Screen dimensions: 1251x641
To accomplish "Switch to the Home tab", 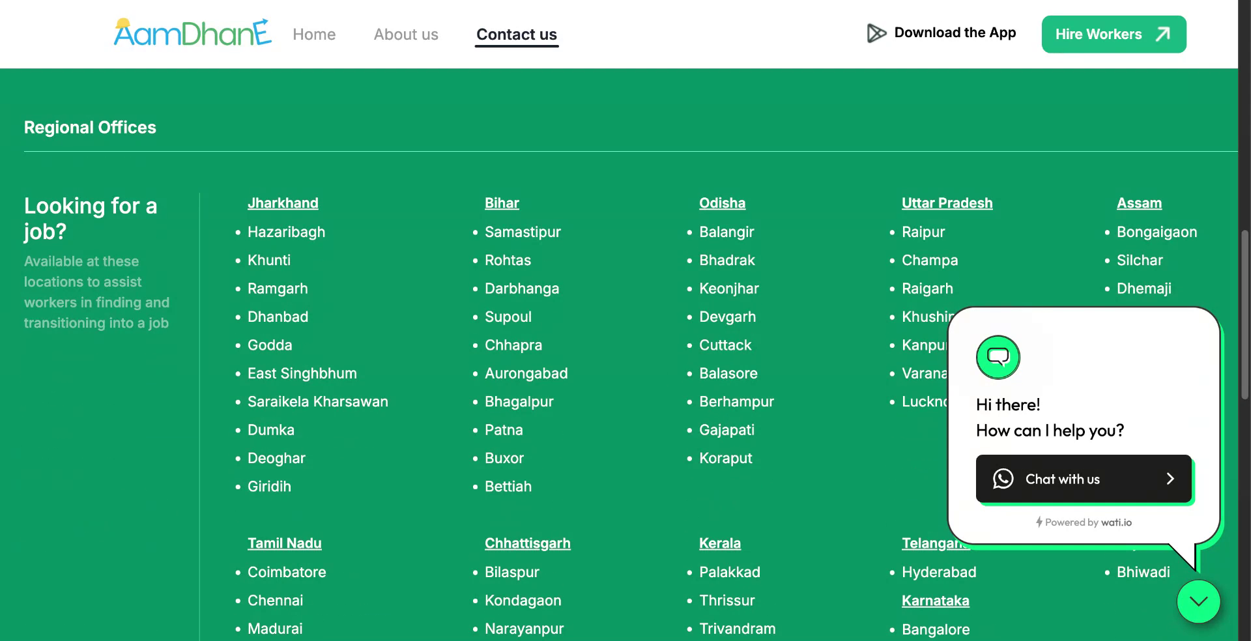I will tap(314, 34).
